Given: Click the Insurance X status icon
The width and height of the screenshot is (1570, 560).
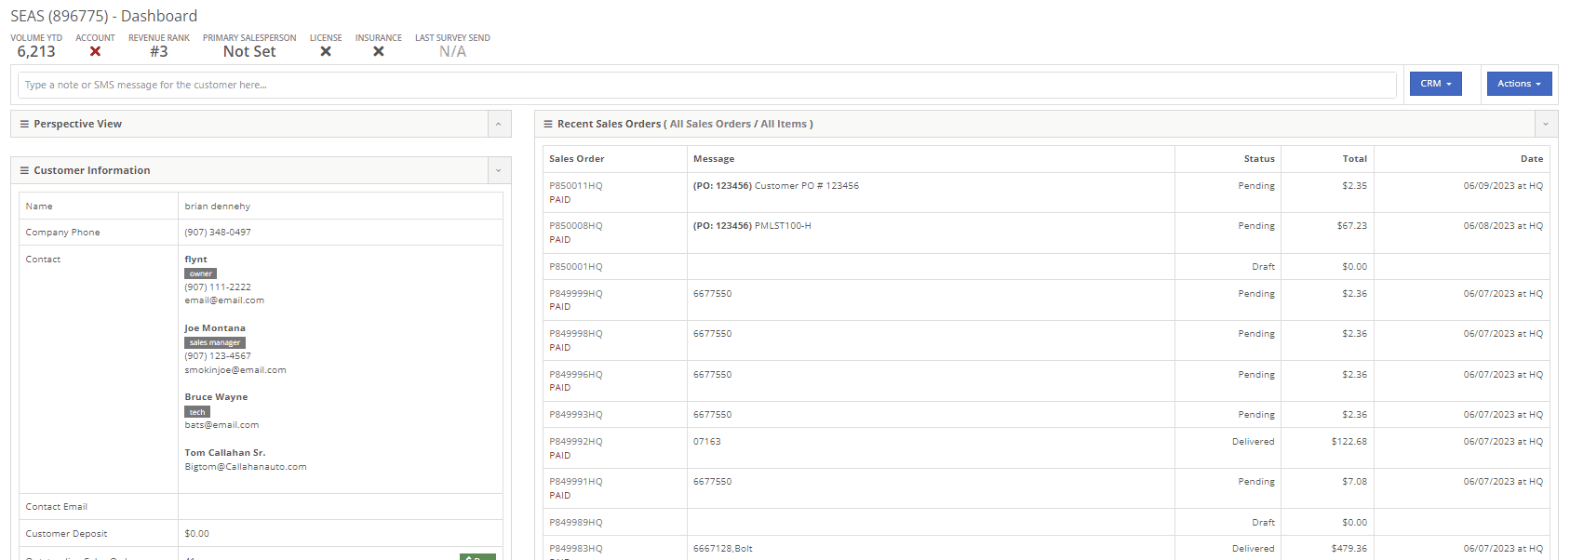Looking at the screenshot, I should coord(379,52).
